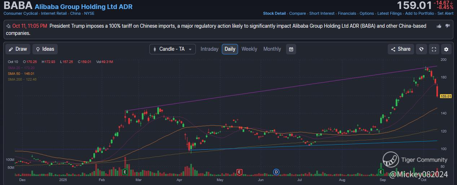
Task: Click the Alibaba Group Holding Ltd ADR name
Action: tap(84, 6)
